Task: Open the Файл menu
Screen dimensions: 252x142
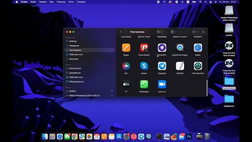Action: [33, 2]
